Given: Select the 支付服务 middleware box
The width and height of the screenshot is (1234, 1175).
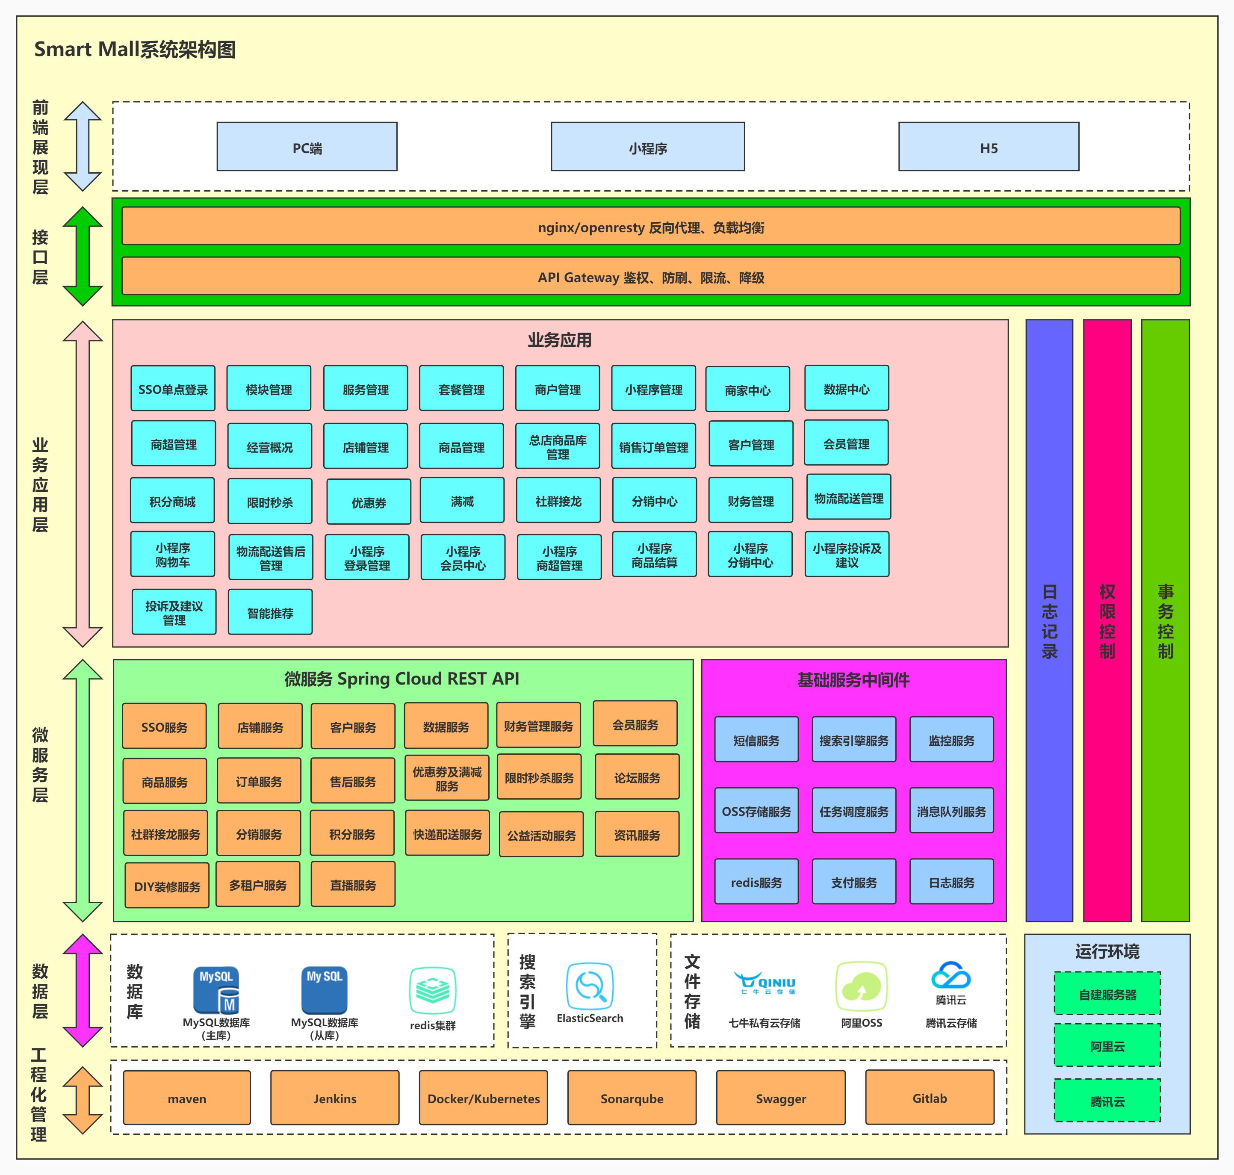Looking at the screenshot, I should coord(854,881).
